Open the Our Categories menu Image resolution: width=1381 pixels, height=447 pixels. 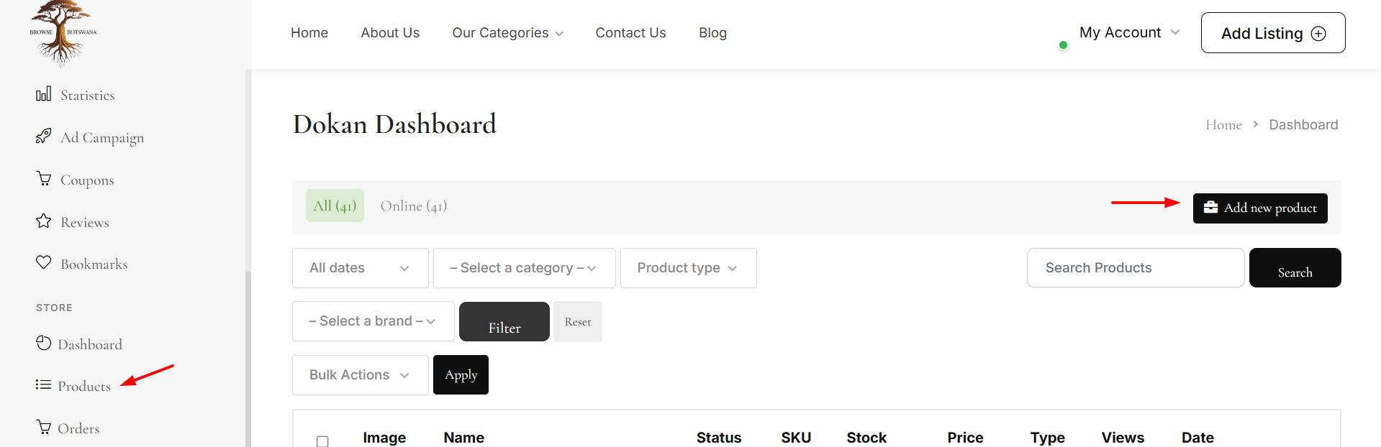click(507, 33)
